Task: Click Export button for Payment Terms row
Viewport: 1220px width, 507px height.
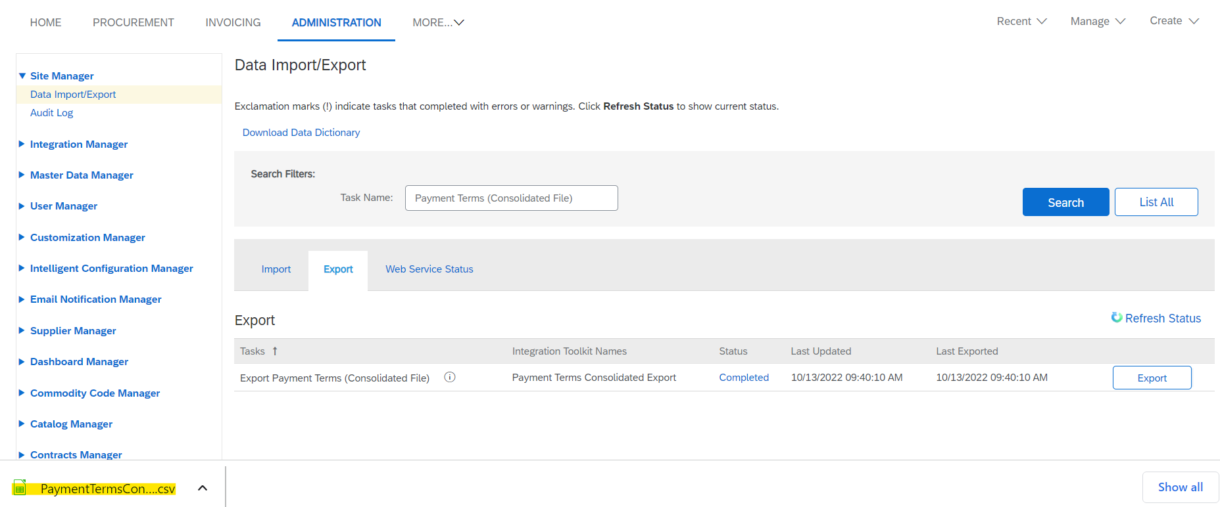Action: pyautogui.click(x=1152, y=378)
